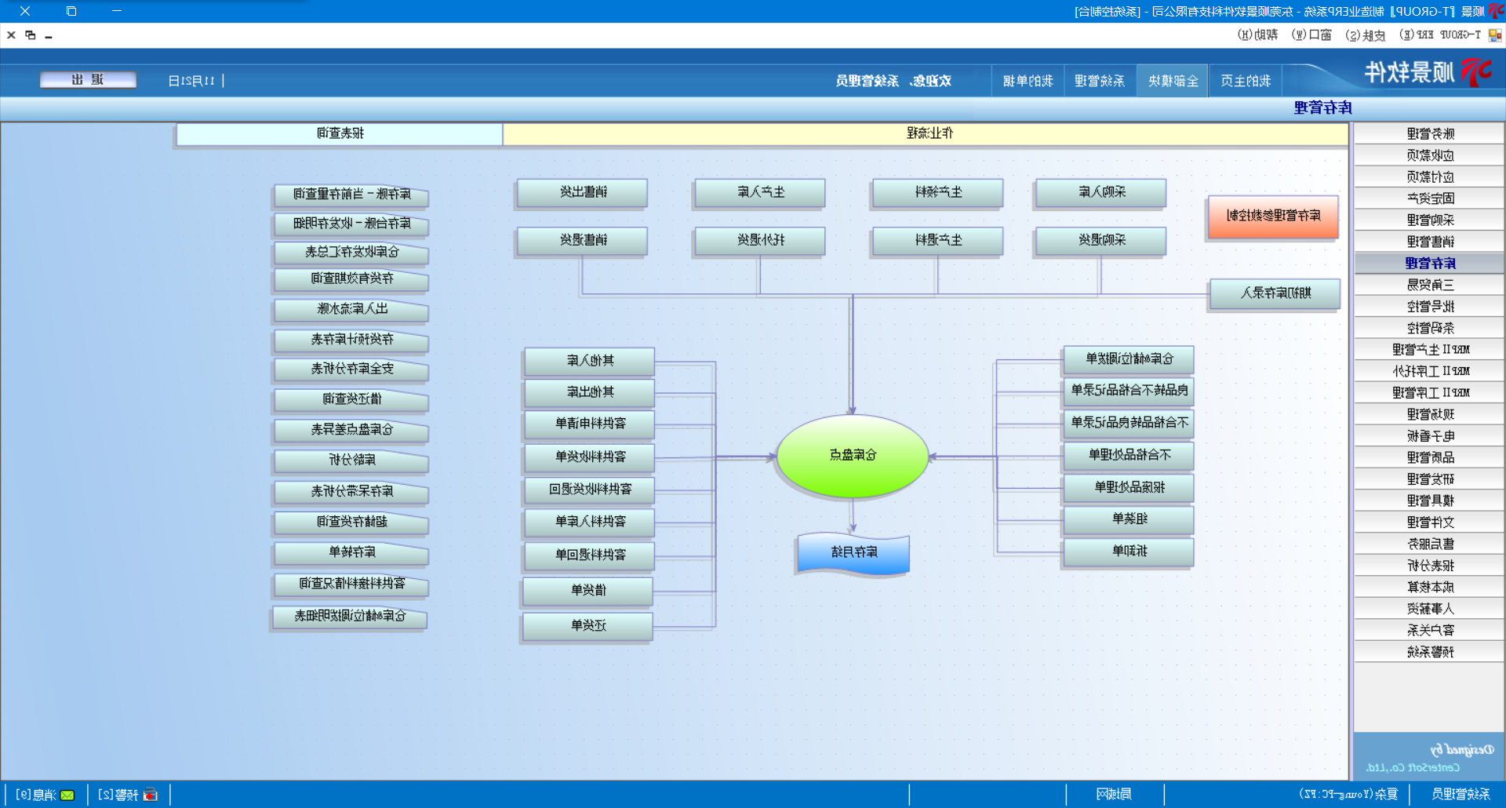
Task: Open the 出入库流水帐 report link
Action: (x=351, y=309)
